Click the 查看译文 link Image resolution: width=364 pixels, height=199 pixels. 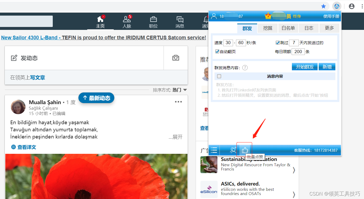click(27, 147)
